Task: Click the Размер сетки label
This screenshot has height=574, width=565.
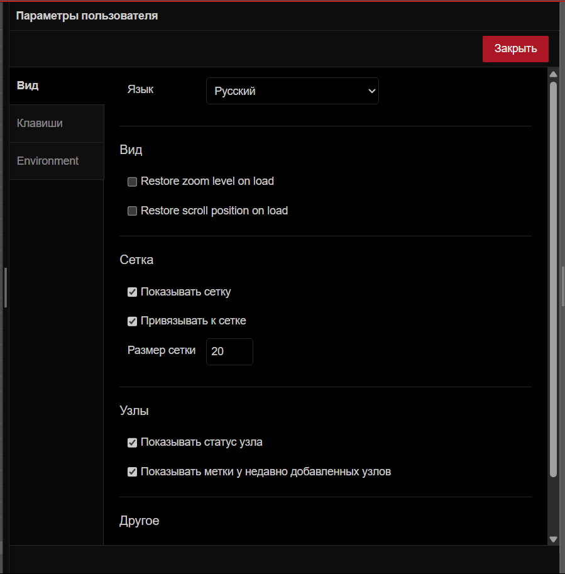Action: [162, 350]
